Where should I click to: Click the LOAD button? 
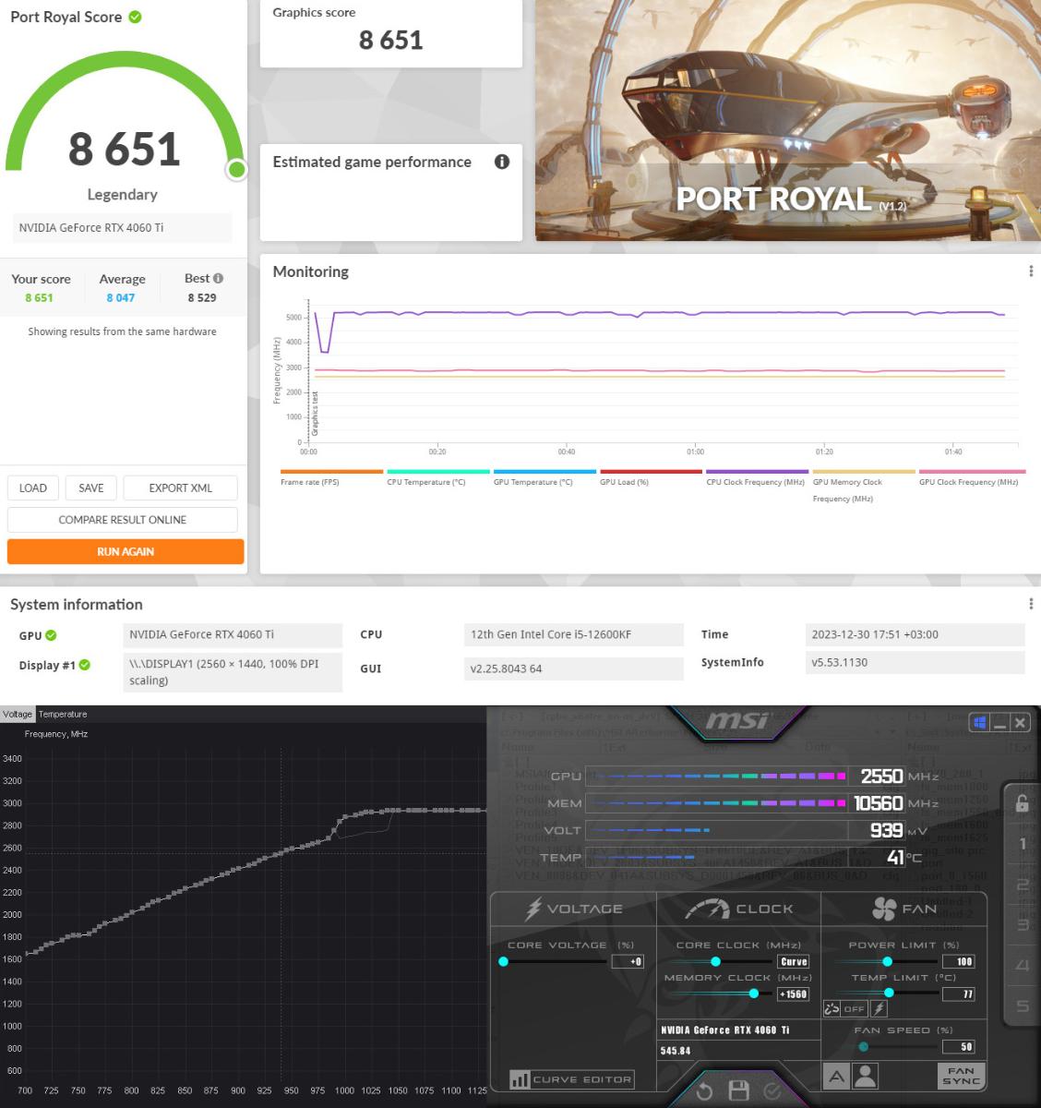(33, 488)
